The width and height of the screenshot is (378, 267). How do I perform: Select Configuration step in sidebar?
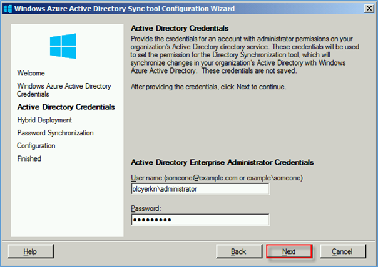[x=36, y=146]
